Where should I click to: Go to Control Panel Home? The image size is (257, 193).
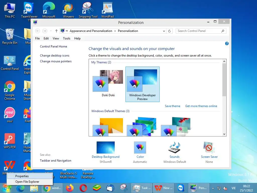coord(53,46)
